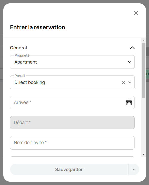Click the Général section heading text

click(18, 48)
